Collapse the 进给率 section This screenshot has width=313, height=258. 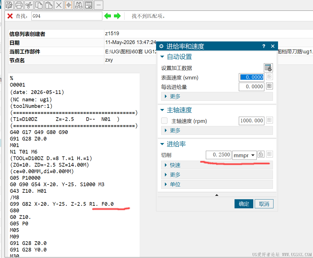click(x=162, y=144)
